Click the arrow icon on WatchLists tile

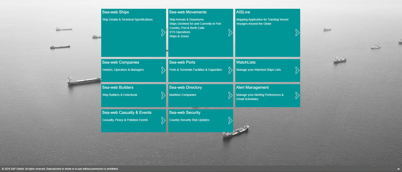click(x=297, y=70)
